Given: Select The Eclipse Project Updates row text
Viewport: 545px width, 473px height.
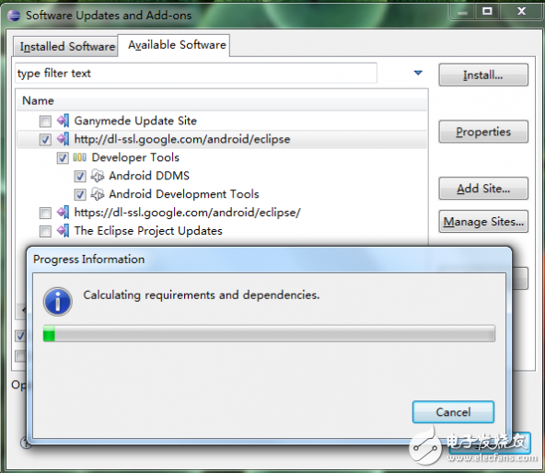Looking at the screenshot, I should click(148, 230).
